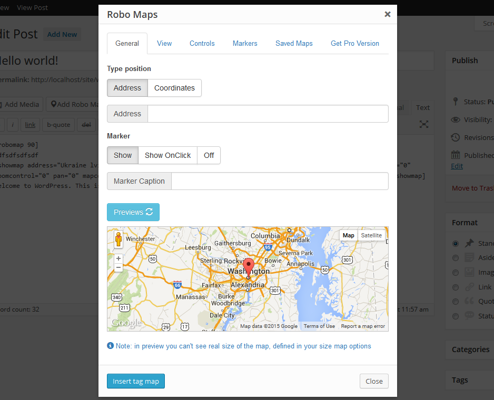Toggle distraction-free fullscreen editor icon
Image resolution: width=494 pixels, height=400 pixels.
[424, 124]
